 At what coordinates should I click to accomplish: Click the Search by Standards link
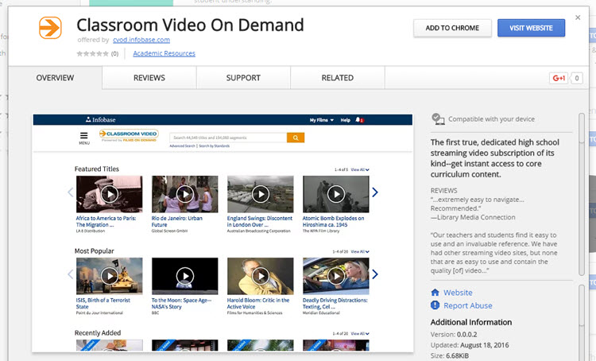215,146
